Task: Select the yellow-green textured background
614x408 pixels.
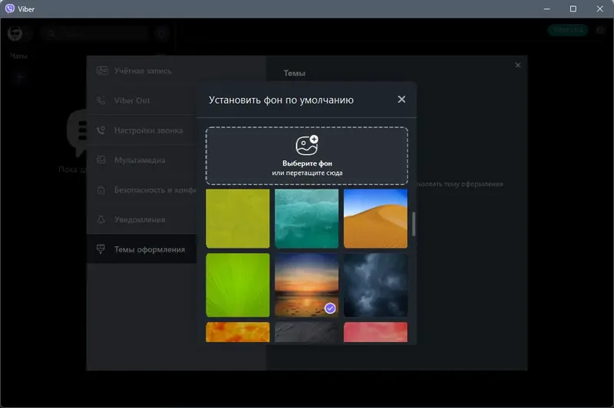Action: pos(238,219)
